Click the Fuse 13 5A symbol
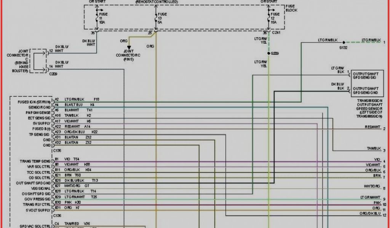 point(155,18)
